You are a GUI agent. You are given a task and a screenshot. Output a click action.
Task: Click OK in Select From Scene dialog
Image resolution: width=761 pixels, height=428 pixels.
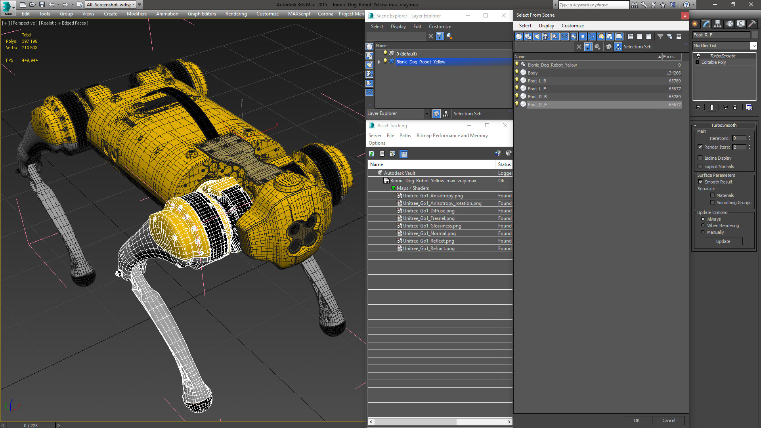click(637, 420)
